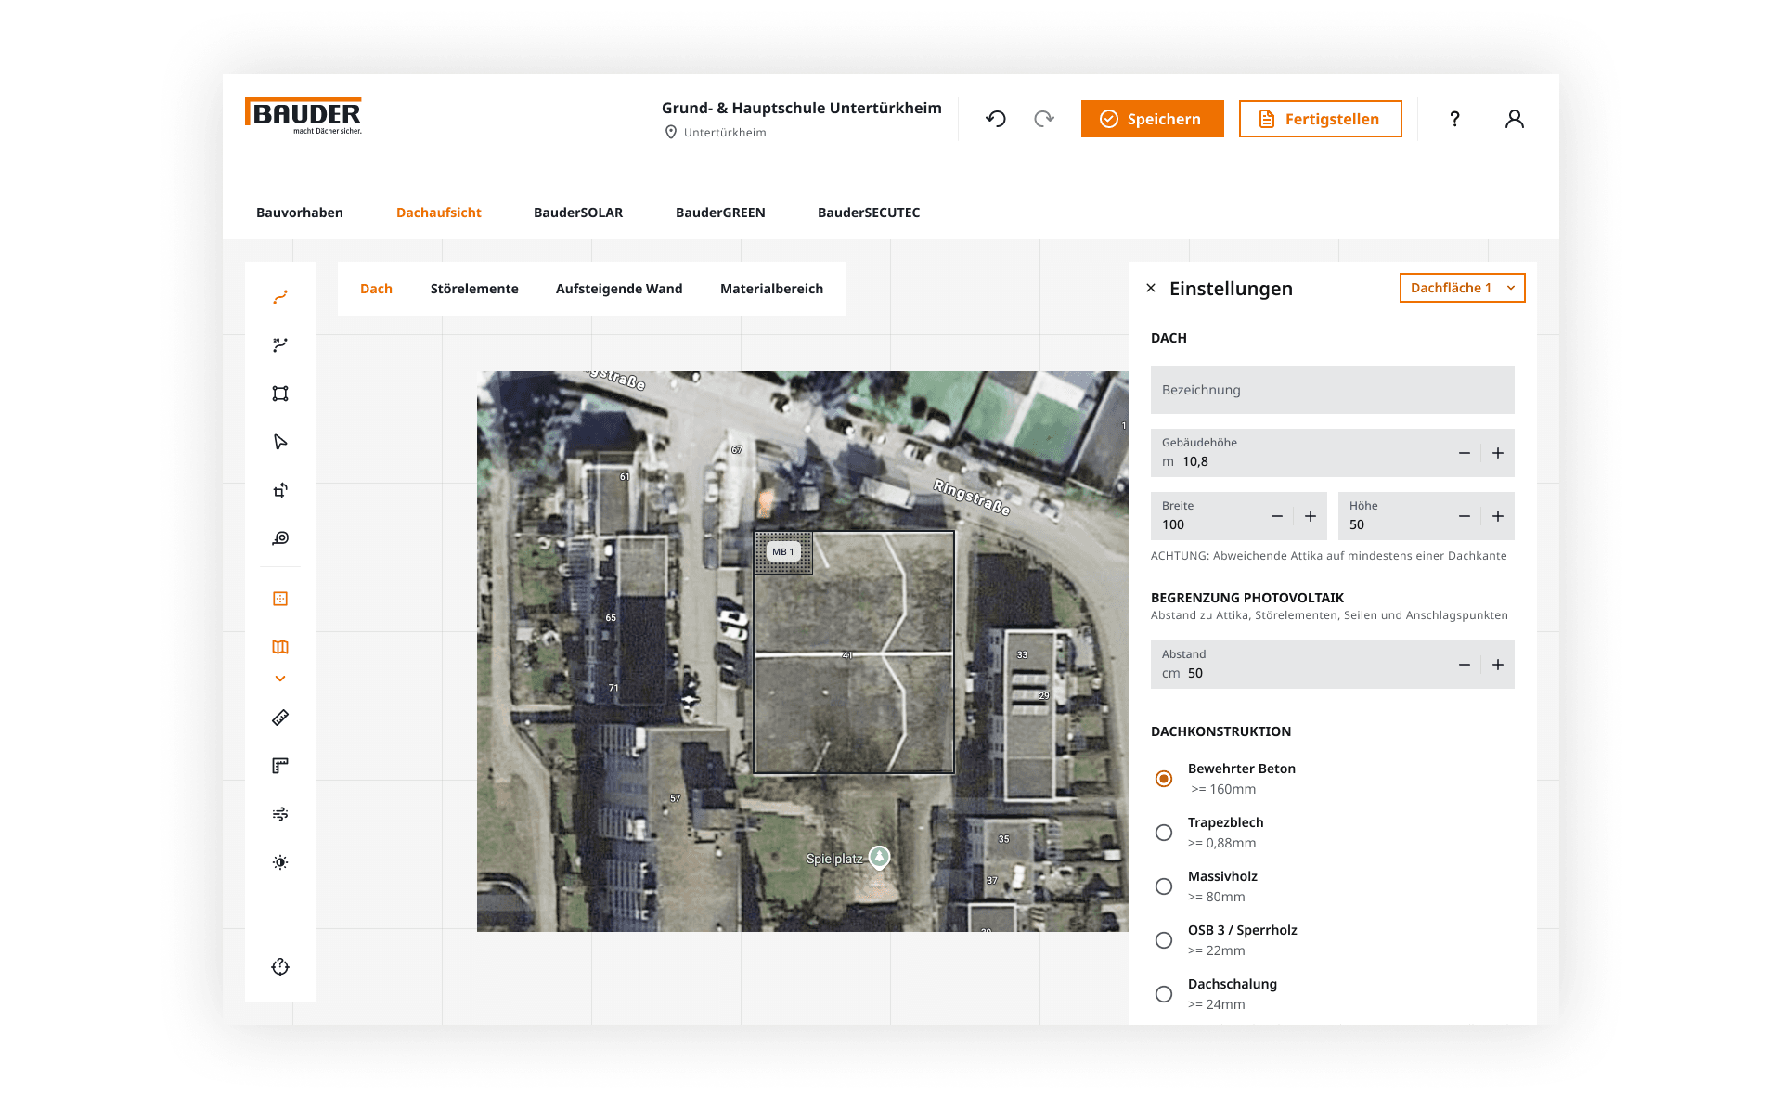Increase Gebäudehöhe with plus button
Screen dimensions: 1782x1099
click(x=1497, y=453)
